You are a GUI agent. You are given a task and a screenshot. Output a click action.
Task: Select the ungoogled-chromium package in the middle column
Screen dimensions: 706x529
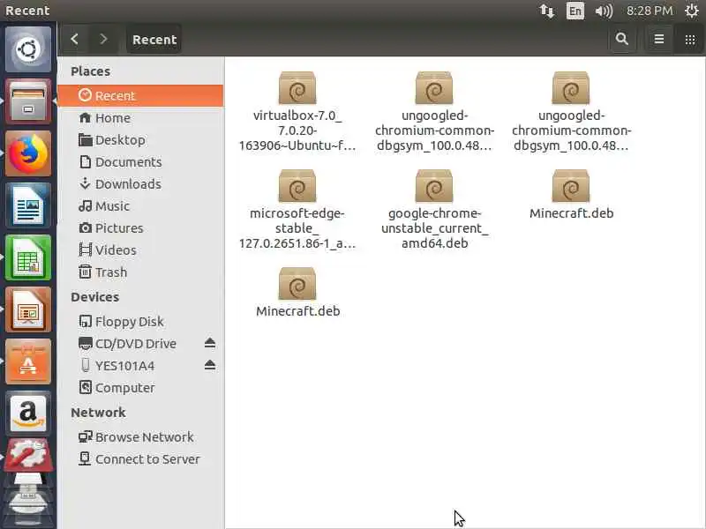click(x=434, y=112)
